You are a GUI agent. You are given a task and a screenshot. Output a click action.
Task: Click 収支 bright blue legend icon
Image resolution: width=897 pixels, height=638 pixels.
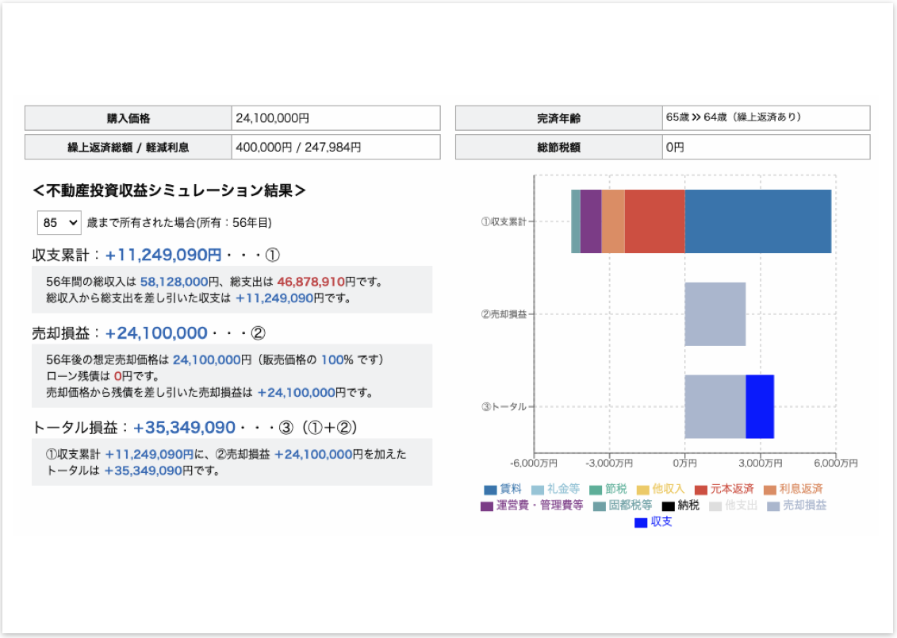click(x=641, y=522)
